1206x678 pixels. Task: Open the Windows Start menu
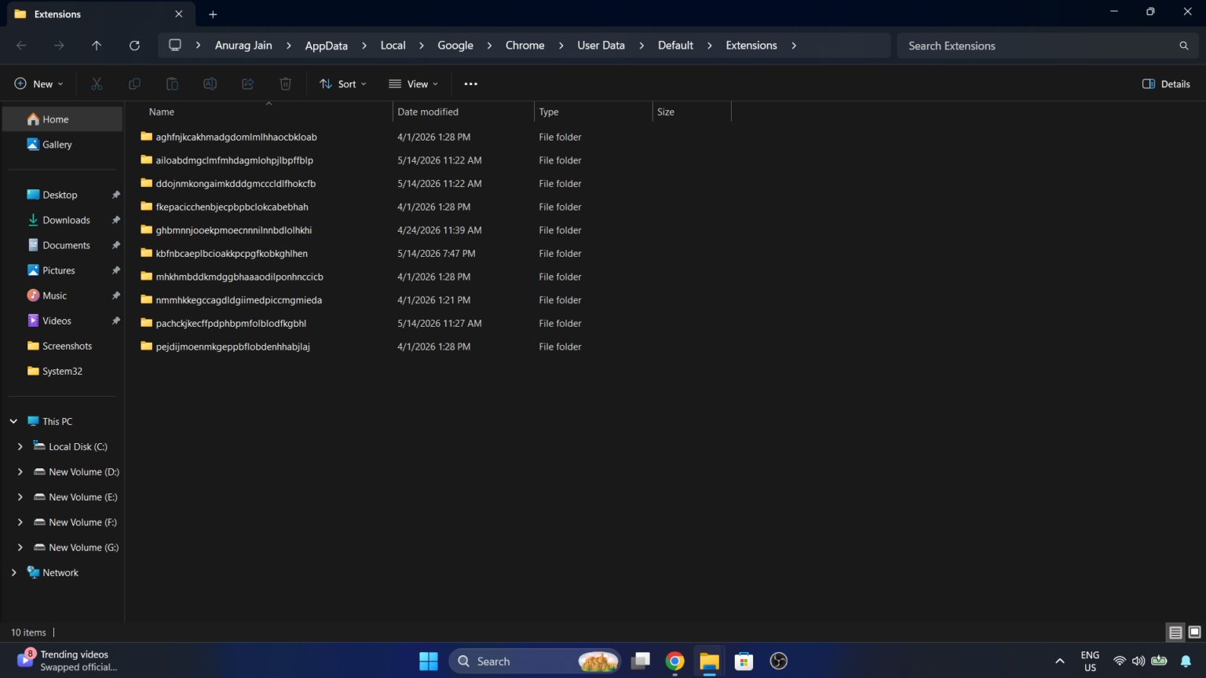(428, 662)
